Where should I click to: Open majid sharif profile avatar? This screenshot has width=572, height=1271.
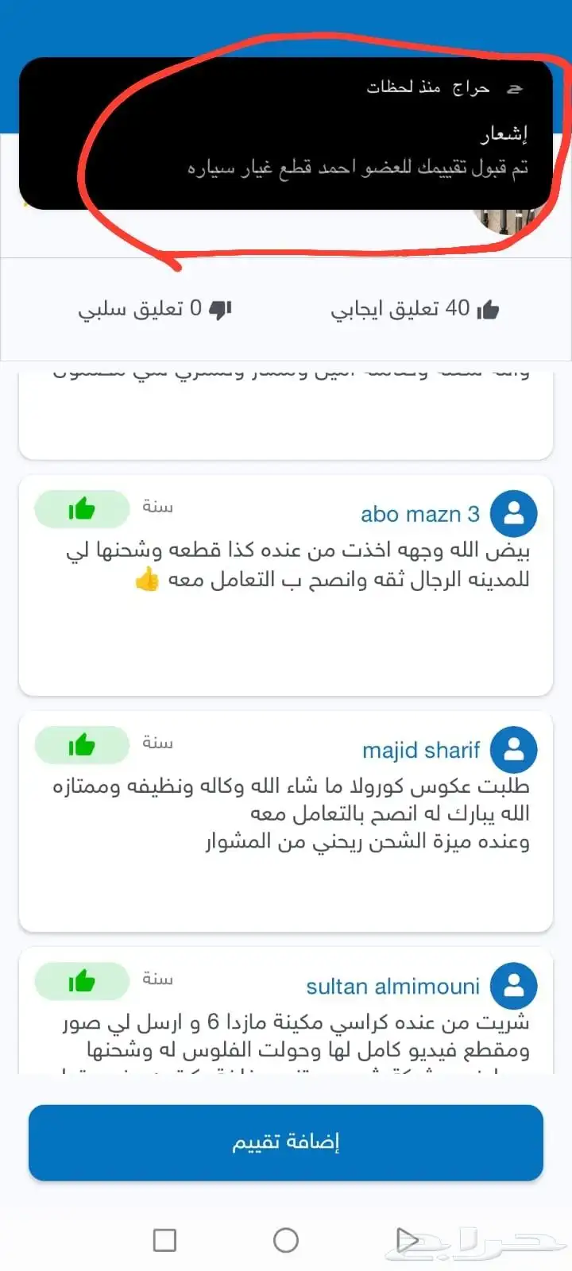point(514,750)
